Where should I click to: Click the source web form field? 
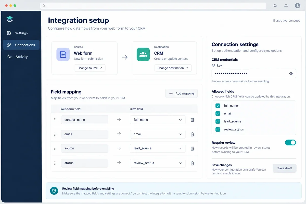(x=85, y=148)
